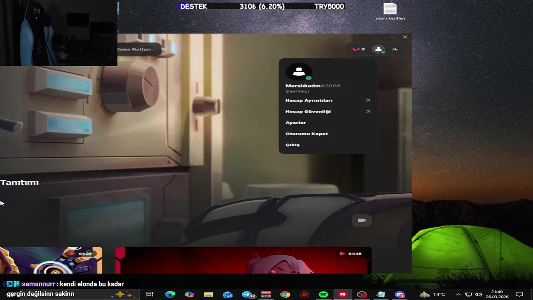This screenshot has height=300, width=533.
Task: Click the large avatar in account menu
Action: click(x=299, y=72)
